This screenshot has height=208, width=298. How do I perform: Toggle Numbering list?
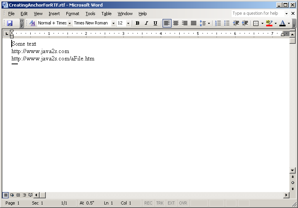point(218,23)
